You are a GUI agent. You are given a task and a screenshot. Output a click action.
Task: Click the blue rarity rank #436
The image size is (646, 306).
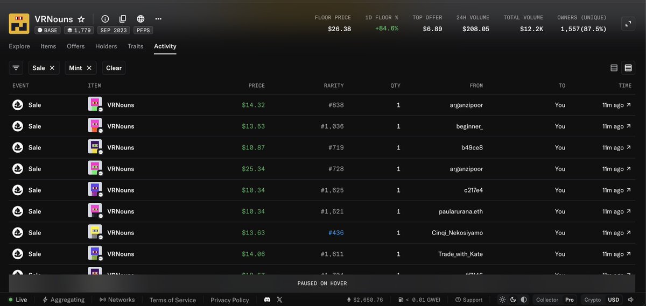(x=335, y=233)
